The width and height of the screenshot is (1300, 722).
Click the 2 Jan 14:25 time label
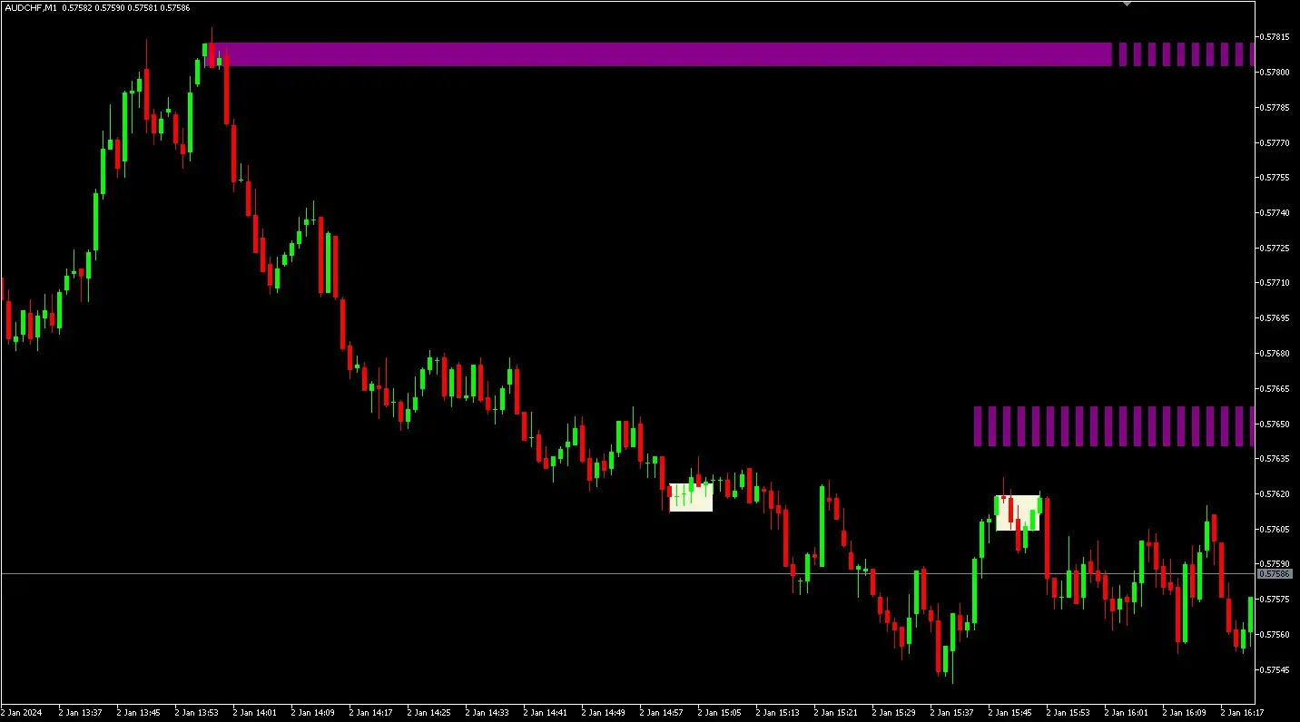(x=429, y=713)
